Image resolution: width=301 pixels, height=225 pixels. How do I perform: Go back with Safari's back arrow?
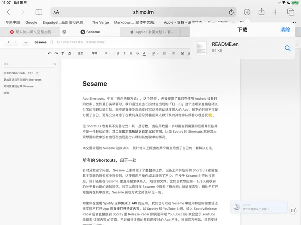(8, 12)
